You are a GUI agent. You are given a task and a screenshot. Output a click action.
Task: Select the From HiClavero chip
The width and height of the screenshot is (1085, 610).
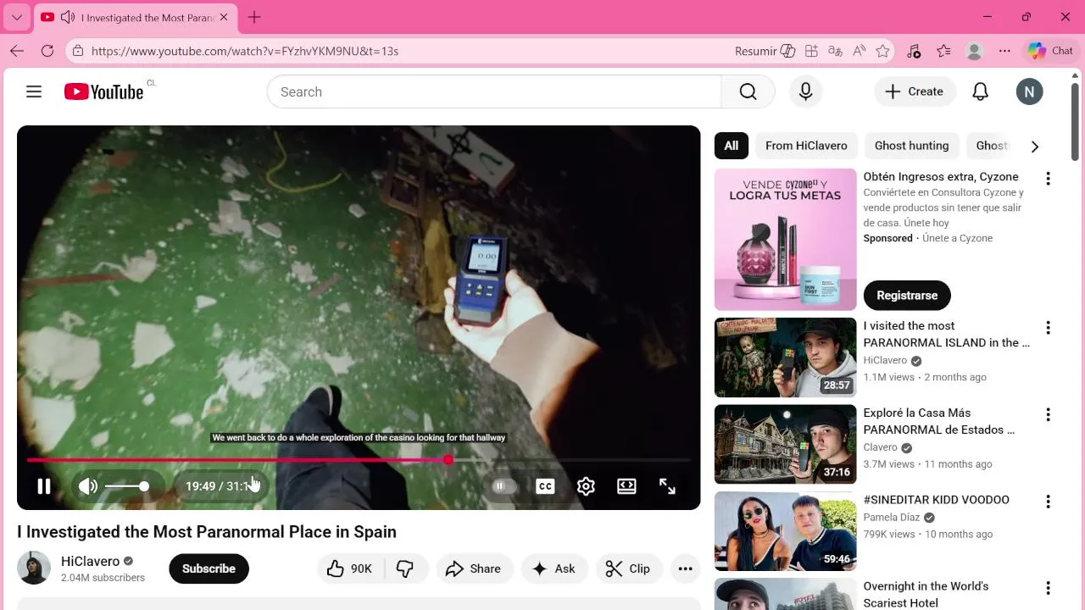click(806, 146)
